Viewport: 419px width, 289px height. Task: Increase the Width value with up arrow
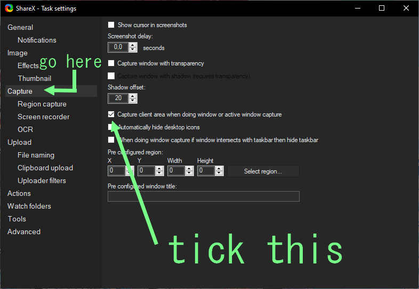(189, 169)
